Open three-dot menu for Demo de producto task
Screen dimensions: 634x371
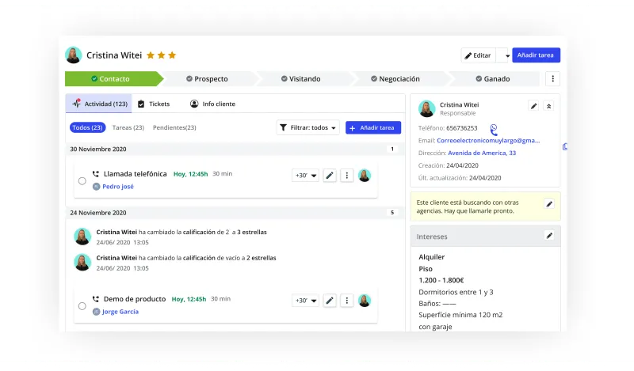coord(346,301)
